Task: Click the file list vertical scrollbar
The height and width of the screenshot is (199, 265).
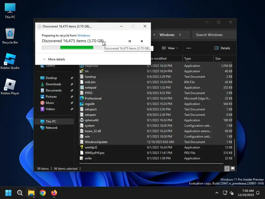Action: point(234,148)
